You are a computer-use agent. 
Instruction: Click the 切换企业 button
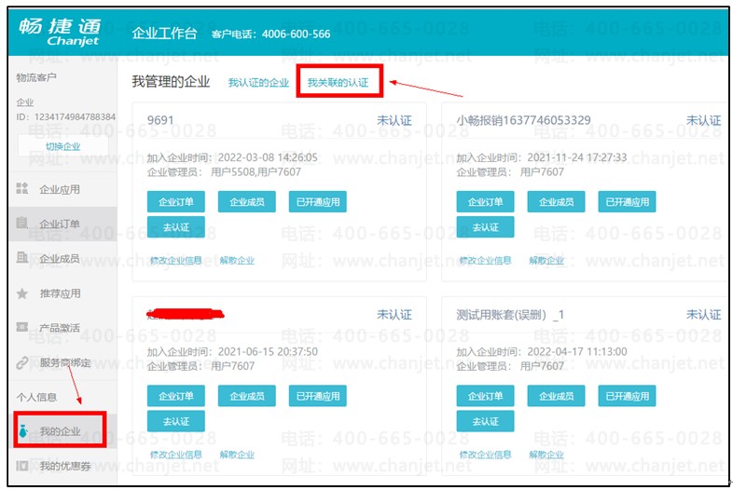63,146
